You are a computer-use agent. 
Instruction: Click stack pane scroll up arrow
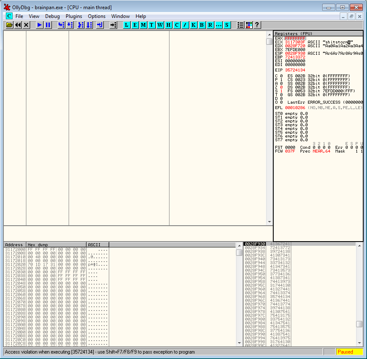[359, 246]
